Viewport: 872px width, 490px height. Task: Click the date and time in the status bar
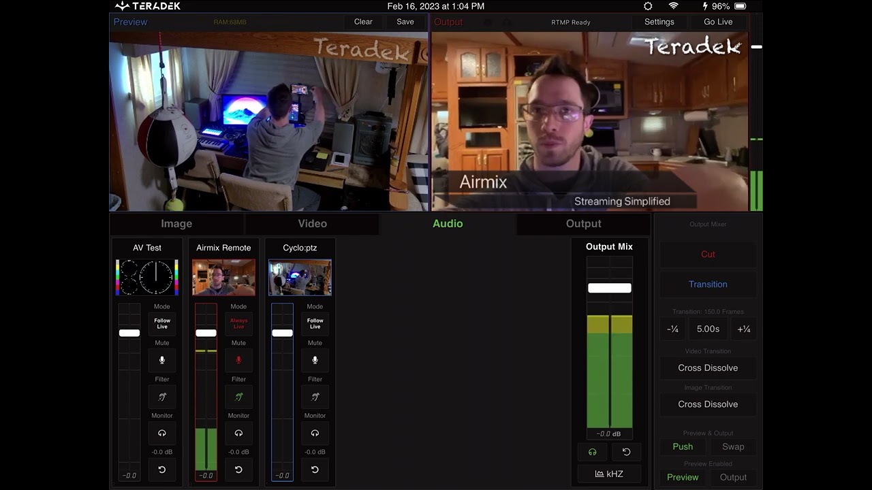(x=436, y=6)
